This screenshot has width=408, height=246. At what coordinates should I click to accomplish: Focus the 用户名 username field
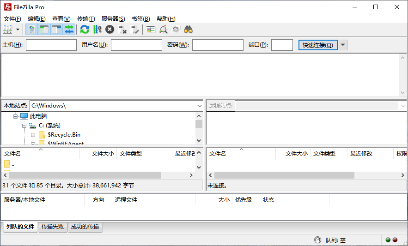(x=136, y=45)
